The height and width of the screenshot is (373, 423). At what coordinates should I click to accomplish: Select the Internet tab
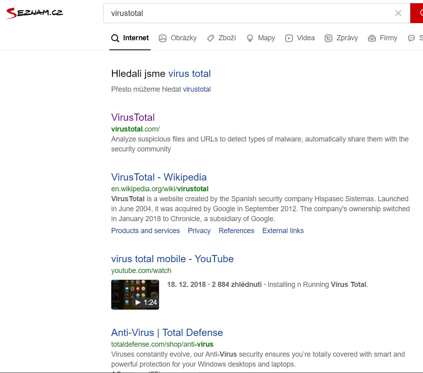(130, 38)
